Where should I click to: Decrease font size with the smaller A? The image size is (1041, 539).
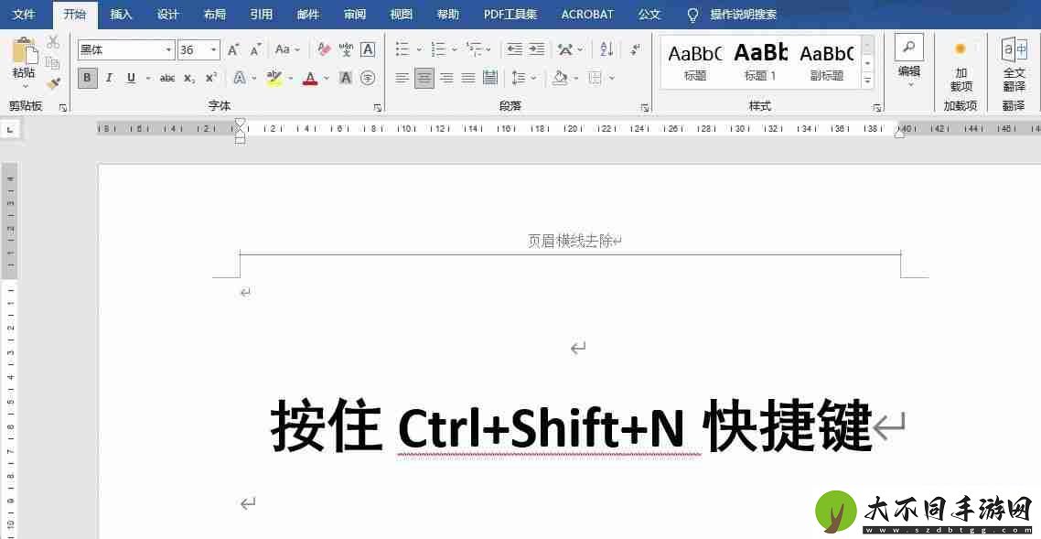(x=255, y=49)
